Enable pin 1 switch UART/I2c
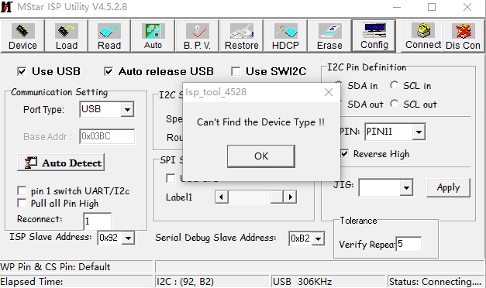Viewport: 486px width, 288px height. click(x=22, y=190)
